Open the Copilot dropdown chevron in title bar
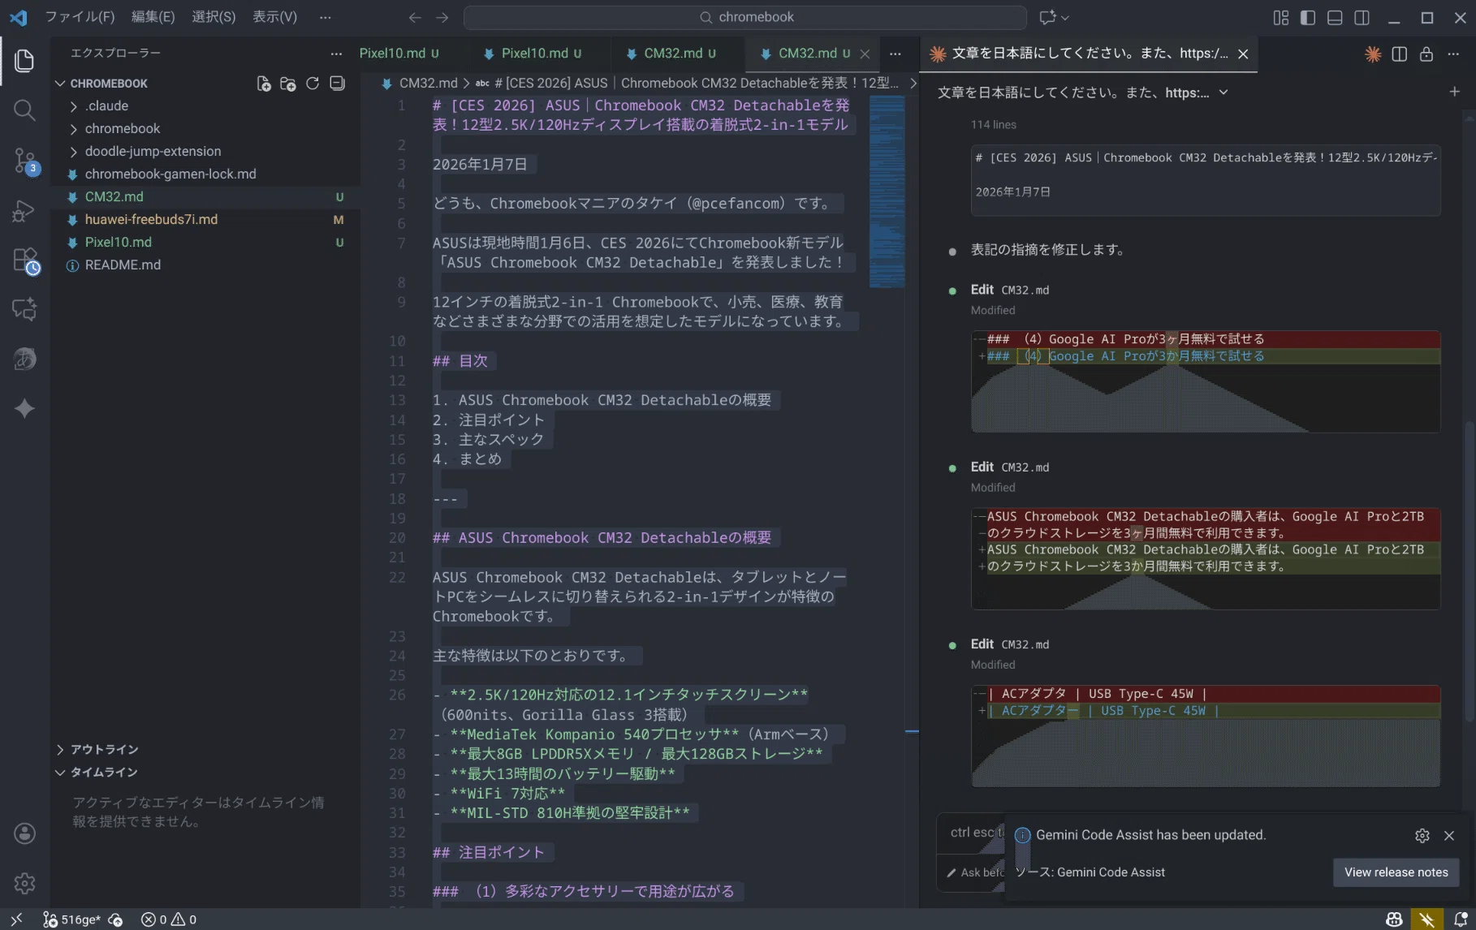The width and height of the screenshot is (1476, 930). pyautogui.click(x=1065, y=17)
